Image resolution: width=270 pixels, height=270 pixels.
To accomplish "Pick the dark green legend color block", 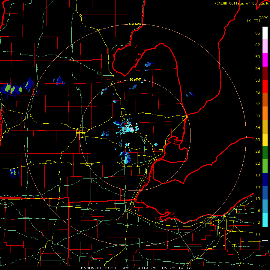I will click(265, 153).
